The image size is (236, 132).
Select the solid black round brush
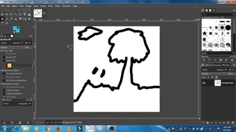228,27
